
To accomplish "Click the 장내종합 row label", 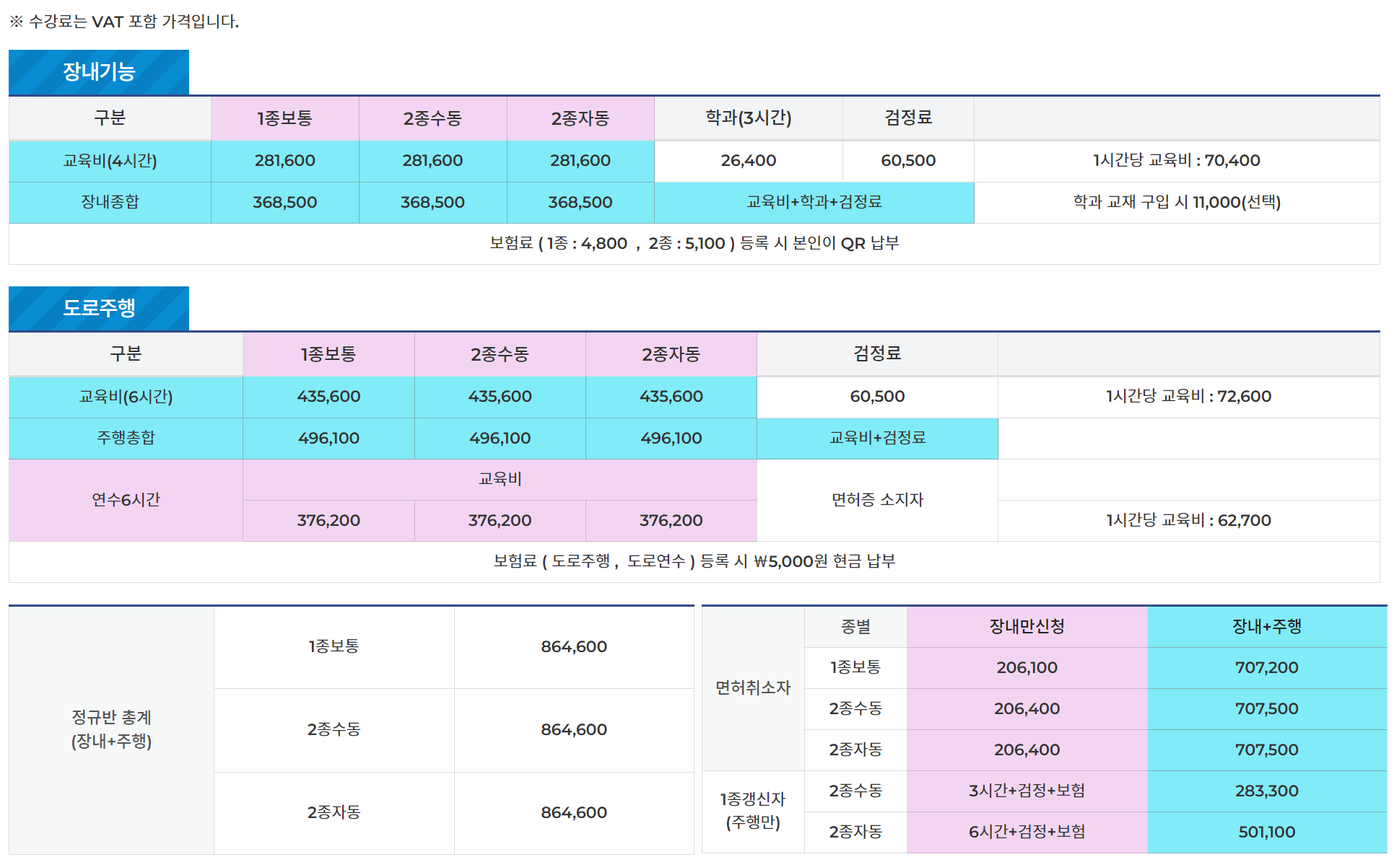I will pos(108,203).
